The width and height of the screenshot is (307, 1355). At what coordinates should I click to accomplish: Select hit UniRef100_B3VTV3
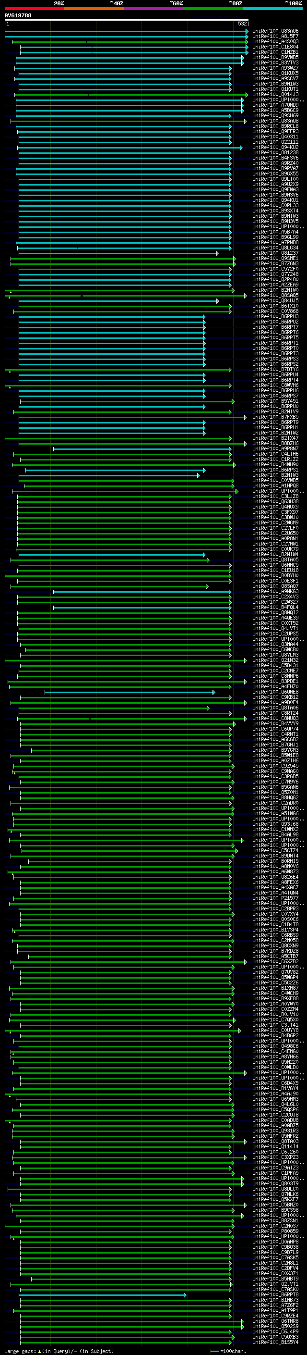coord(275,62)
